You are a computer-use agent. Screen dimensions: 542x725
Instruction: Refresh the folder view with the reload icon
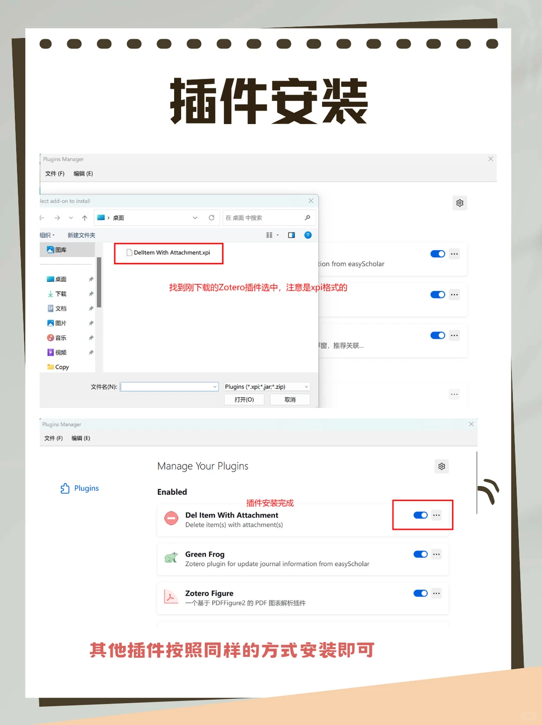point(211,218)
